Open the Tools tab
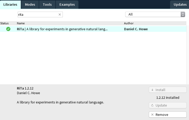Viewport: 189px width, 120px height. tap(47, 5)
